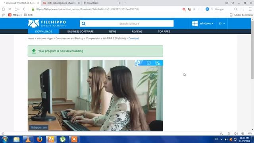Open the AliExpress bookmark
Image resolution: width=254 pixels, height=143 pixels.
pos(15,15)
